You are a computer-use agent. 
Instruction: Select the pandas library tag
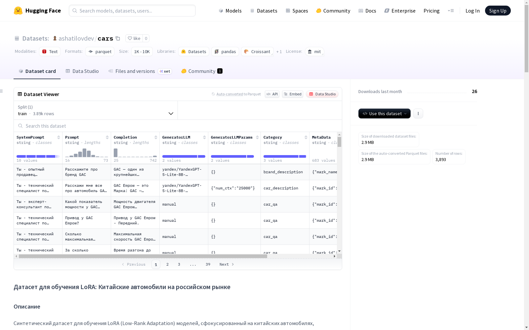tap(225, 51)
